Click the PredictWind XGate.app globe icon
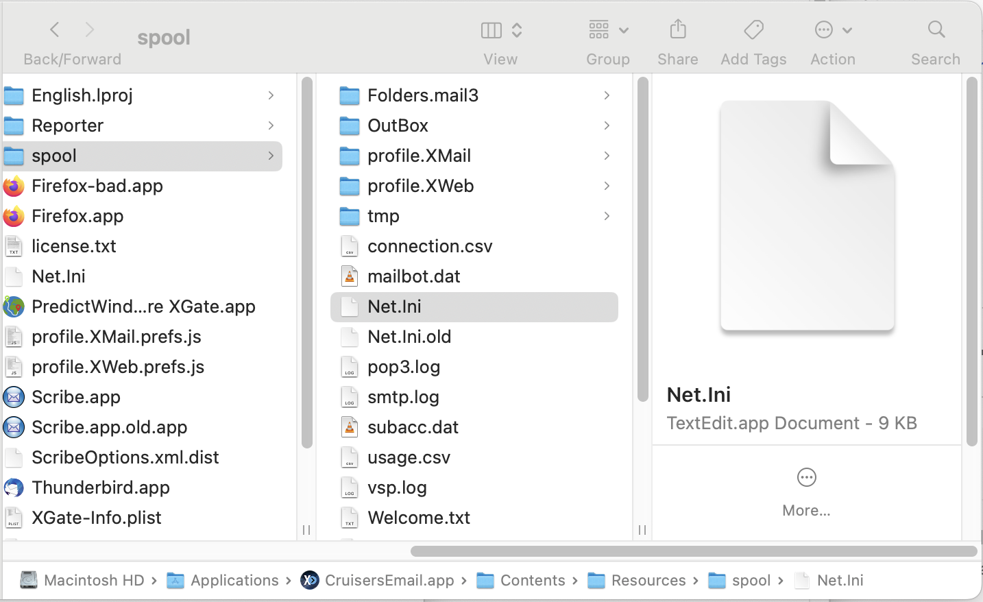Image resolution: width=983 pixels, height=602 pixels. pos(14,306)
